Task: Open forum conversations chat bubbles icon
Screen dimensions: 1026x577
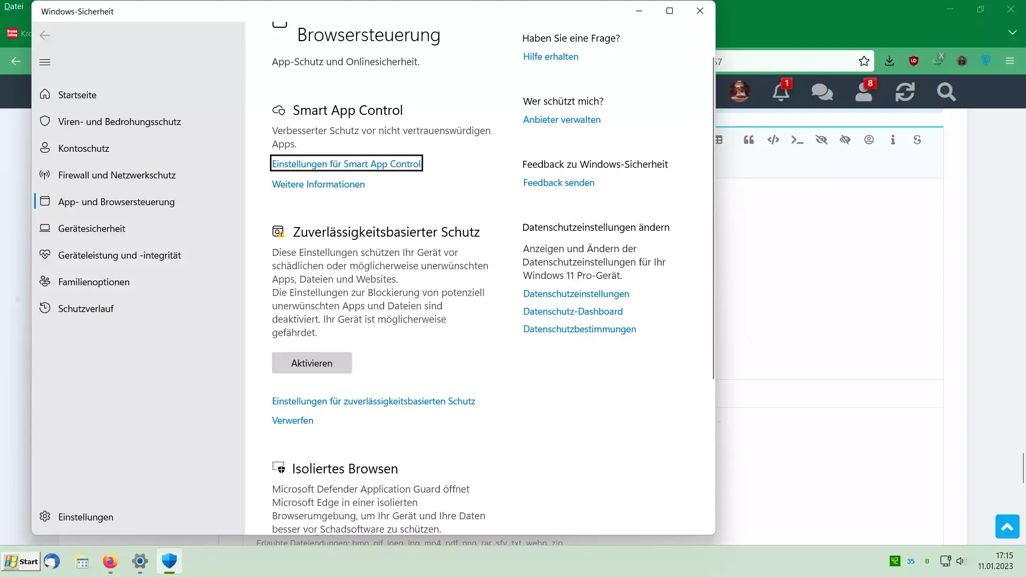Action: [x=822, y=92]
